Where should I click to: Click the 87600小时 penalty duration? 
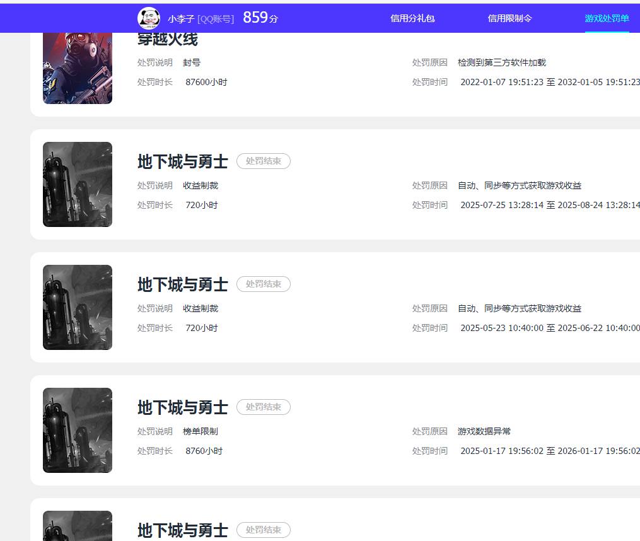coord(206,82)
